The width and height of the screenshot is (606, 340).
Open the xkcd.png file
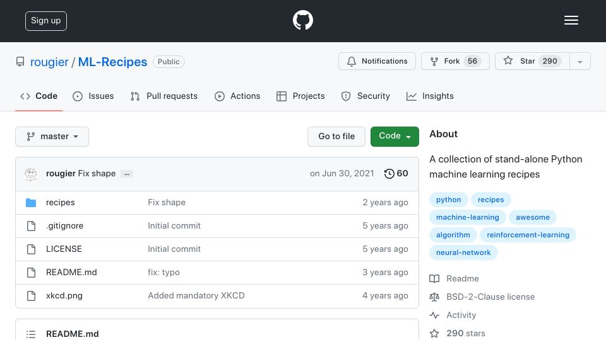(x=64, y=296)
